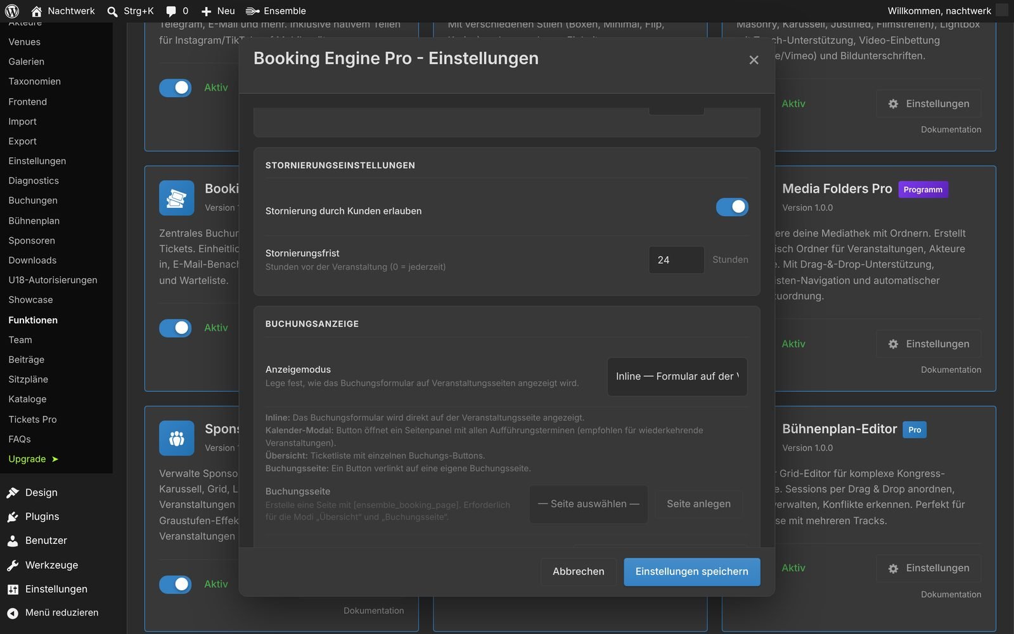The image size is (1014, 634).
Task: Open Diagnostics sidebar item
Action: (x=34, y=181)
